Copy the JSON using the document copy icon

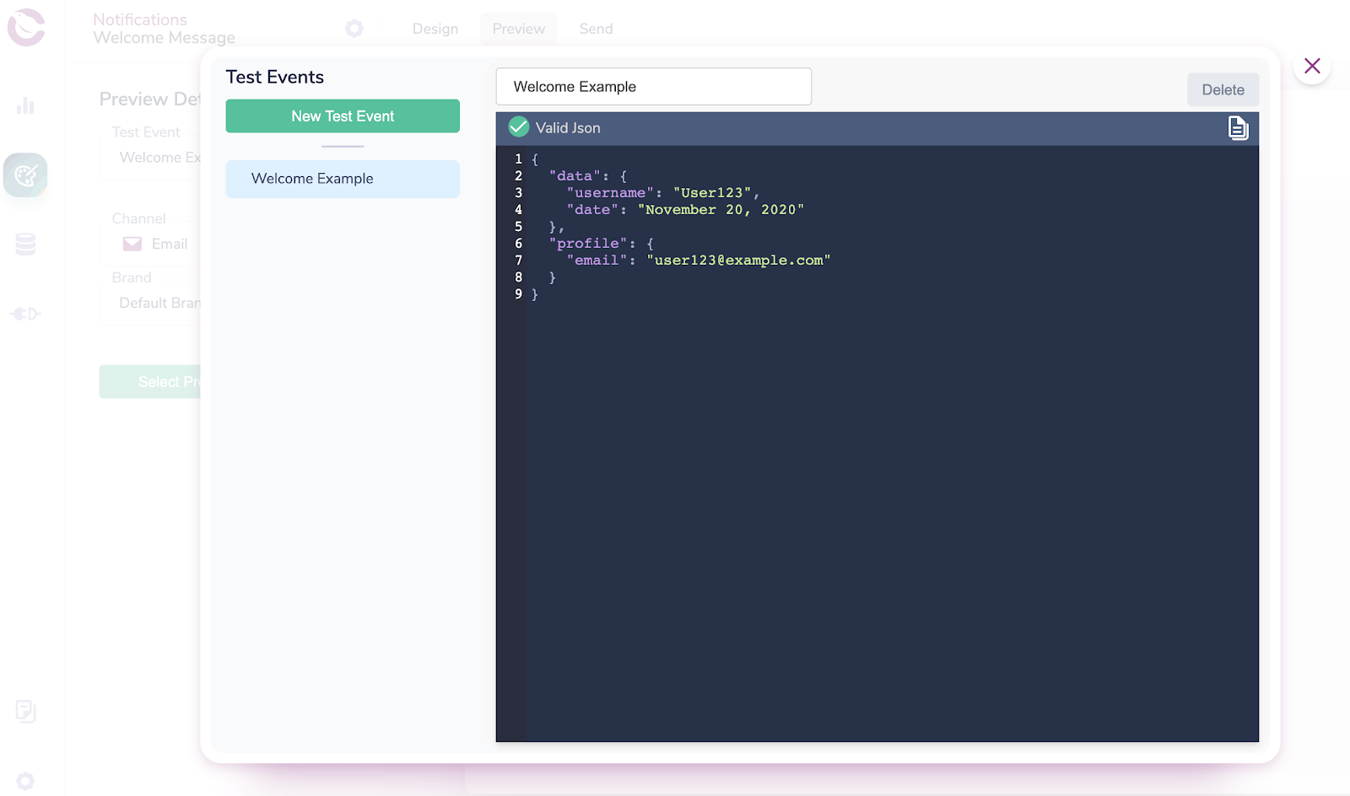pos(1237,128)
